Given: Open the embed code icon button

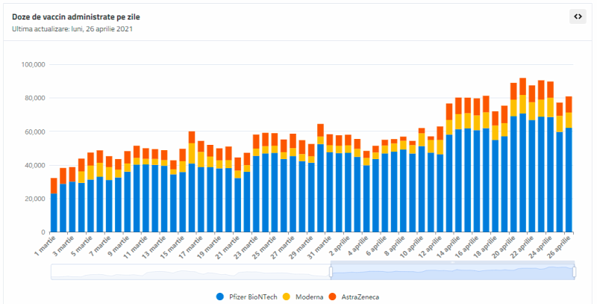Looking at the screenshot, I should [578, 16].
